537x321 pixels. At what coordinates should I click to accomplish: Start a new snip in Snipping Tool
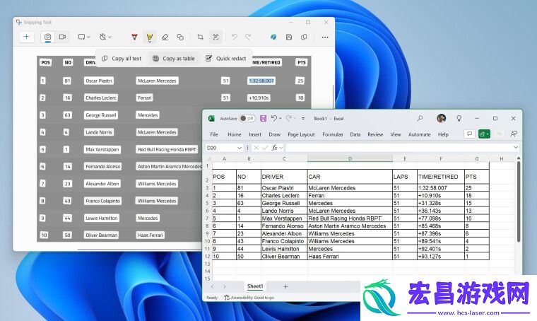tap(26, 37)
